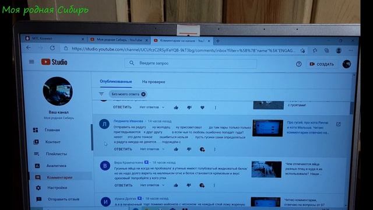Click the YouTube Studio logo
This screenshot has width=373, height=210.
(x=54, y=62)
